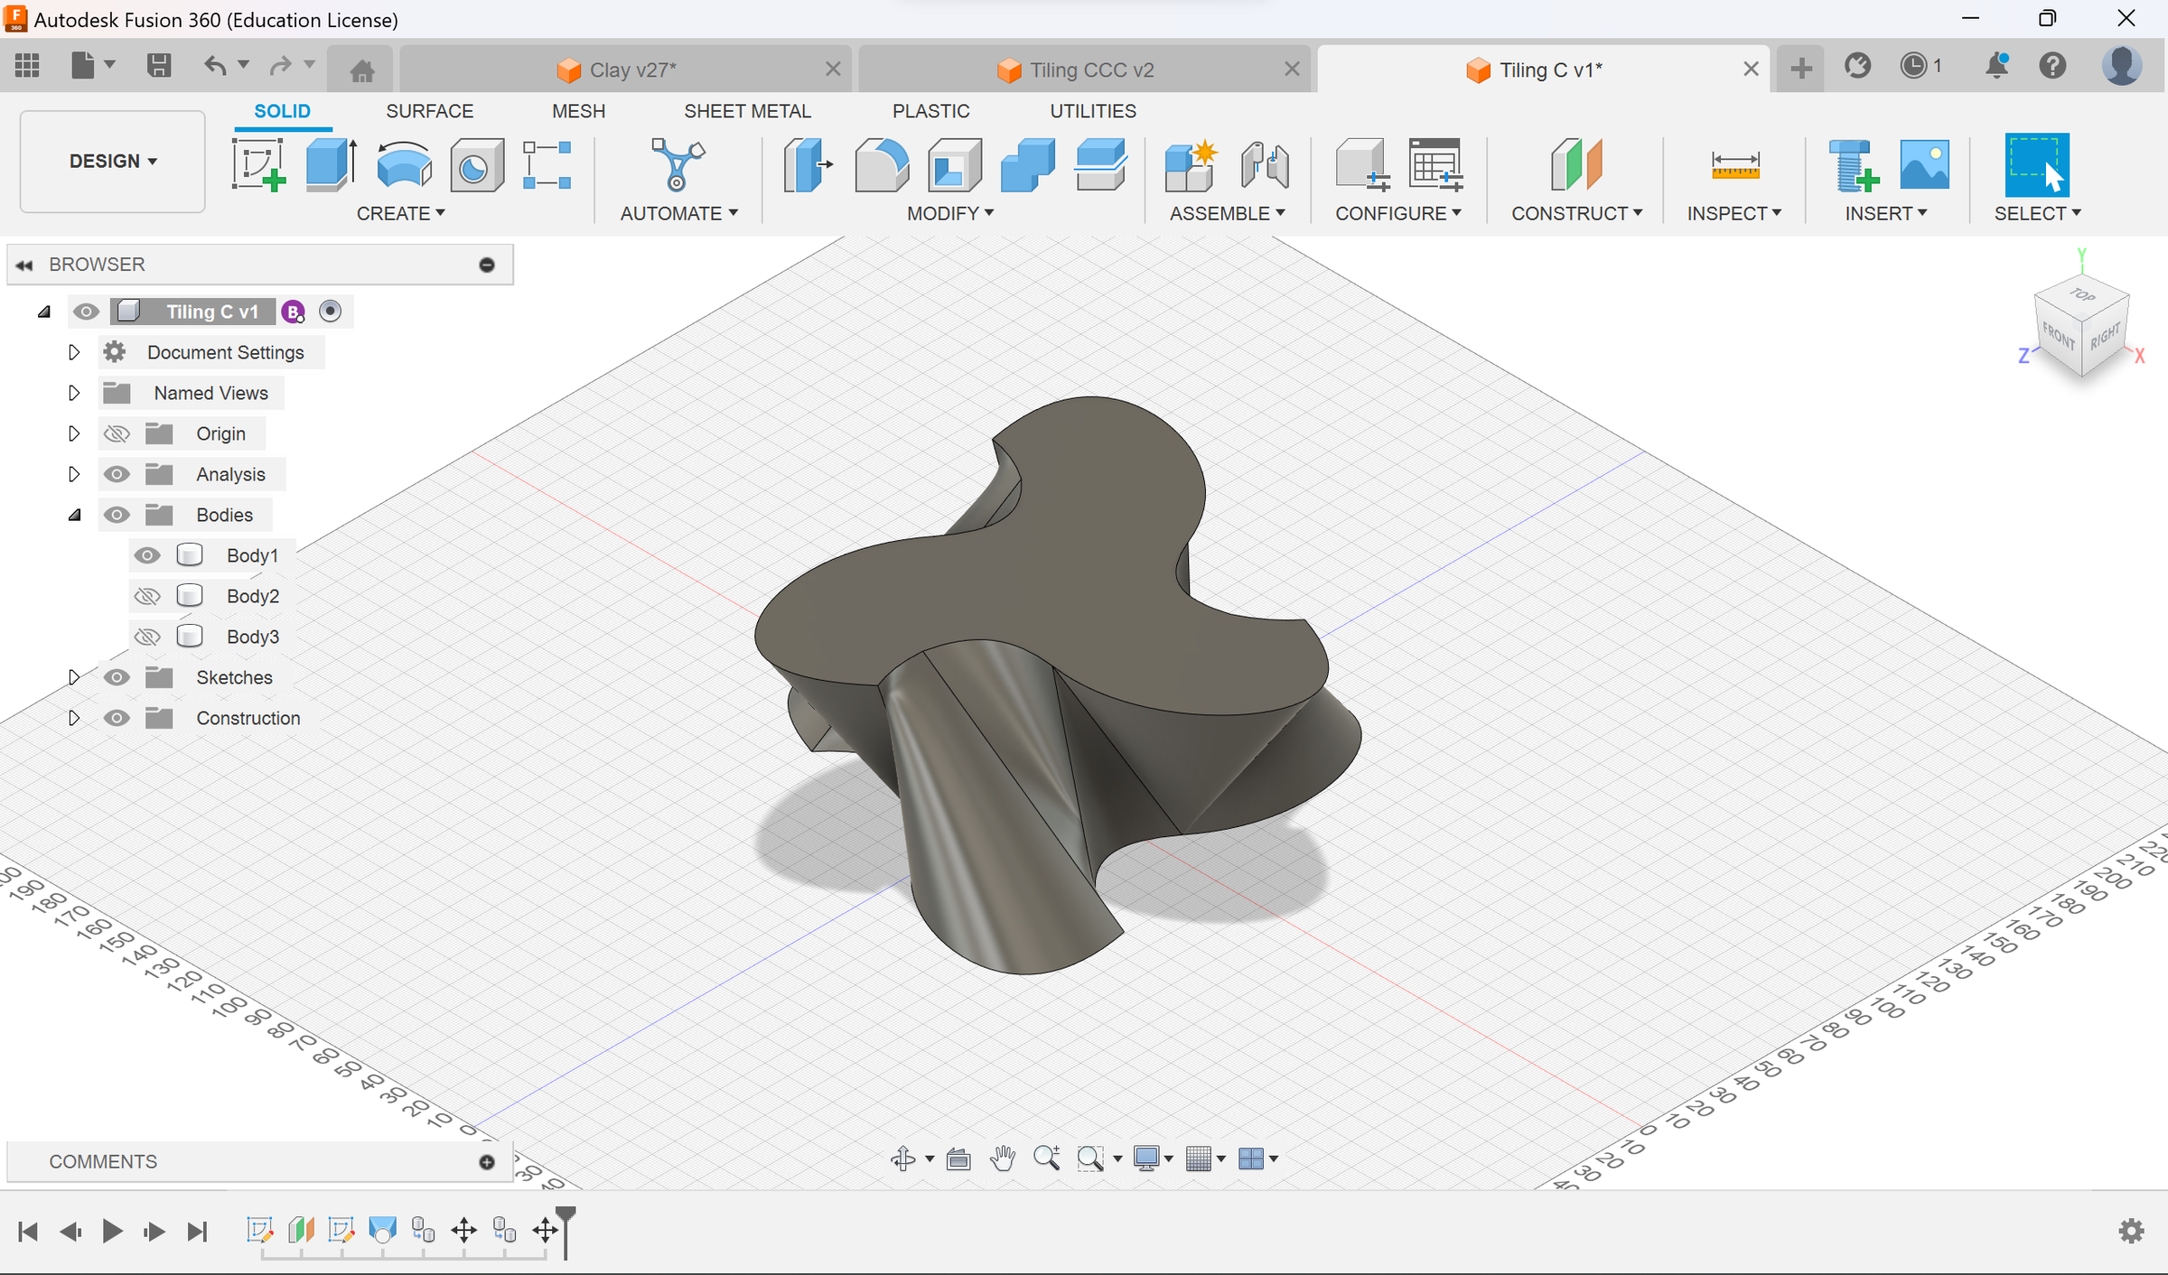Activate the Fillet tool
The width and height of the screenshot is (2168, 1275).
[881, 164]
